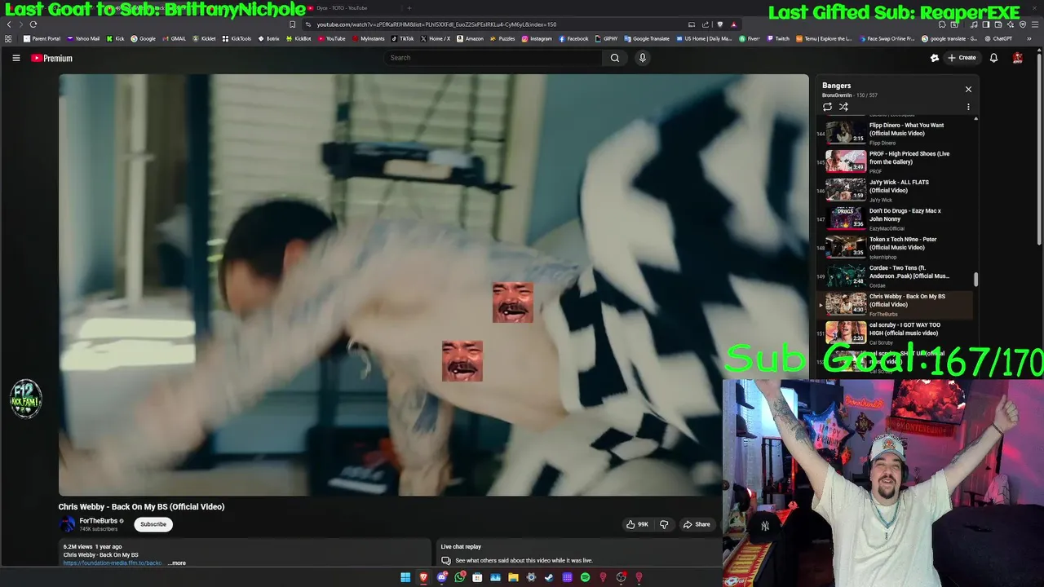Click the Live chat replay icon row

pyautogui.click(x=445, y=561)
